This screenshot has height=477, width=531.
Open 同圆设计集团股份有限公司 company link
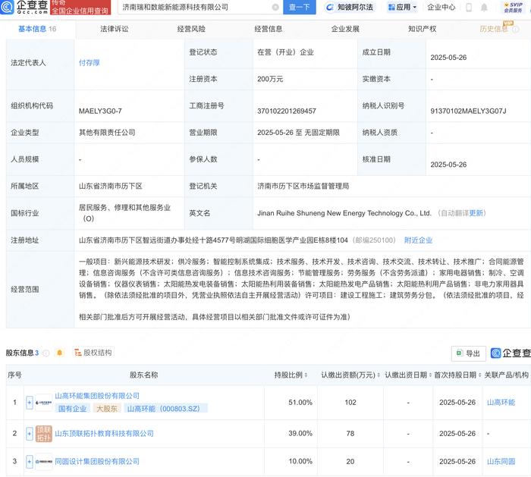[97, 461]
